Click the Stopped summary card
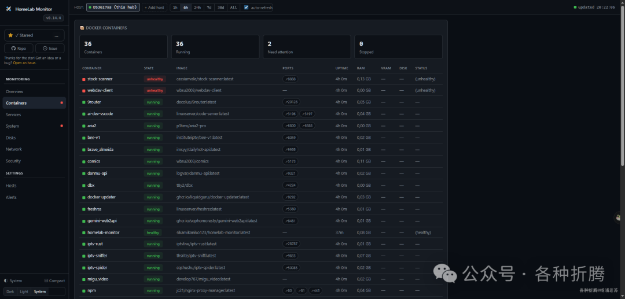 pos(398,47)
